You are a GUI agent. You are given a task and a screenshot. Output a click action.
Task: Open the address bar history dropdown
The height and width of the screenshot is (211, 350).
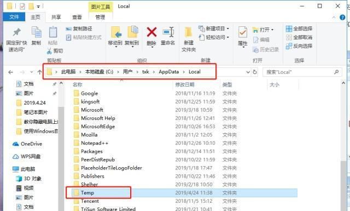[248, 72]
